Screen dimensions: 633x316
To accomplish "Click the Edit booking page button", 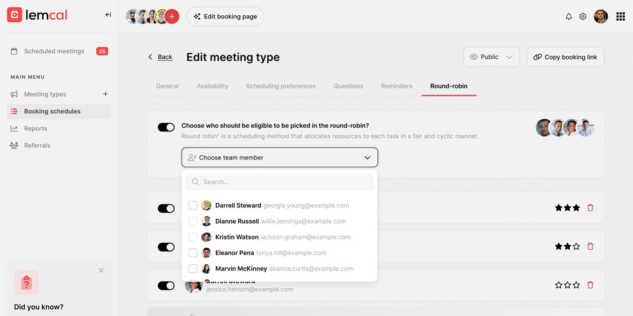I will [225, 16].
